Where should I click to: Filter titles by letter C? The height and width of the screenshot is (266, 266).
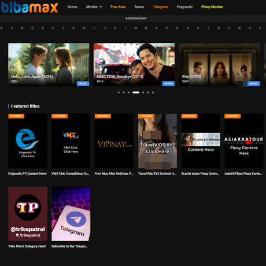click(x=32, y=28)
